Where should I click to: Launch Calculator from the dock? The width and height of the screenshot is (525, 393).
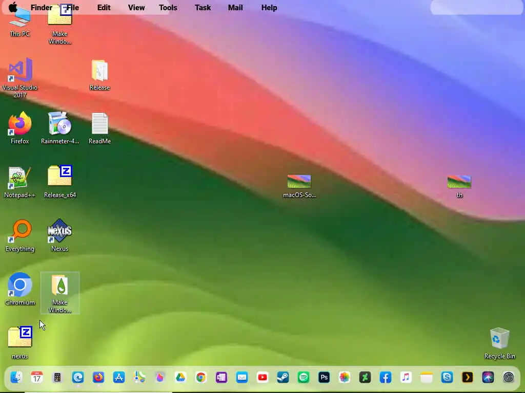point(57,377)
